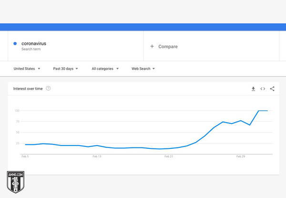
Task: Select the Feb 21 point on the timeline
Action: click(x=169, y=156)
